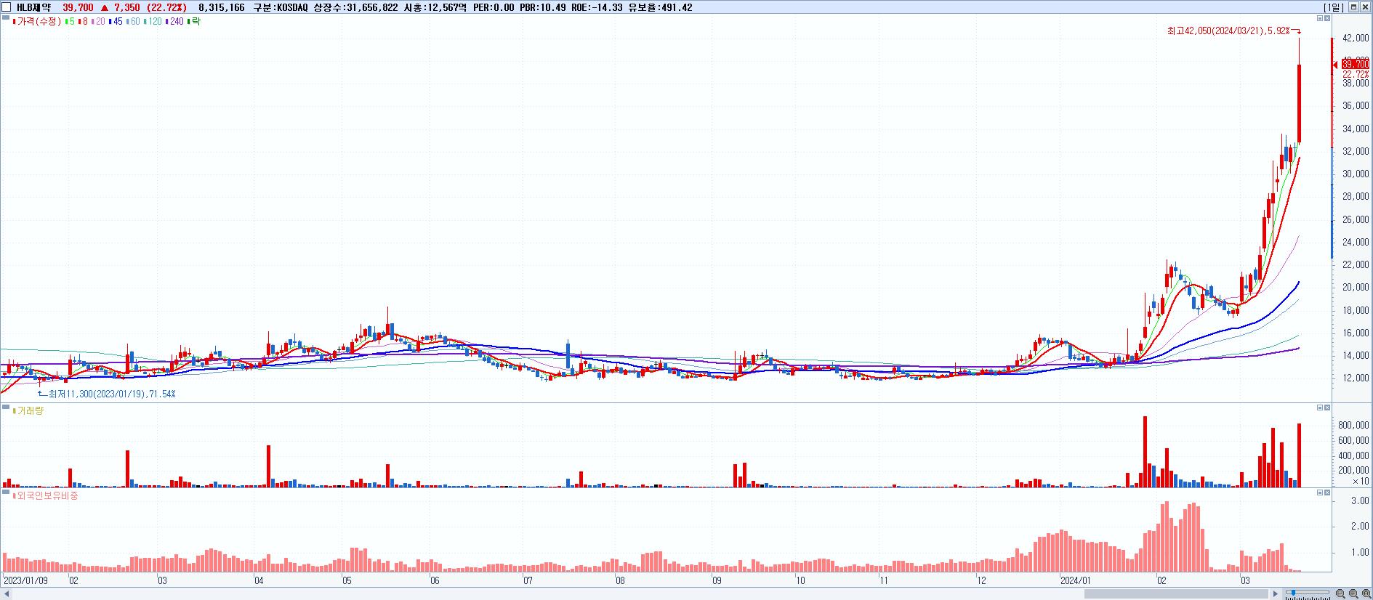Click the PER:0.00 value in header

(x=494, y=7)
